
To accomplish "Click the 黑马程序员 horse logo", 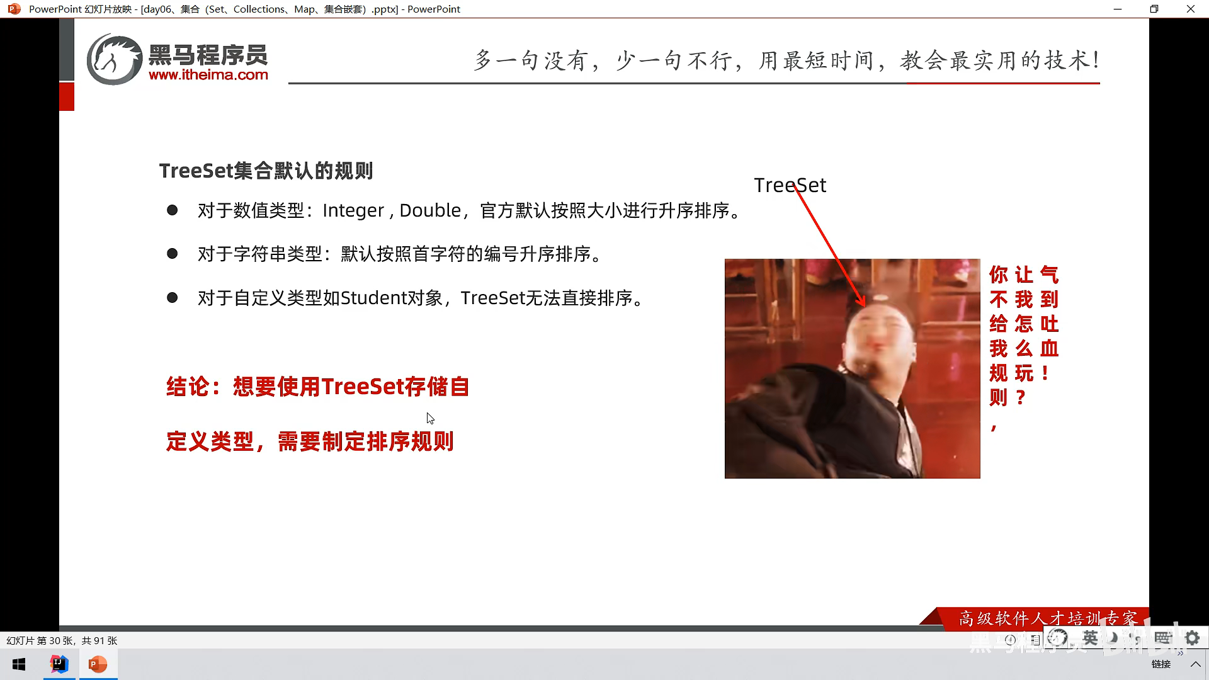I will coord(114,59).
